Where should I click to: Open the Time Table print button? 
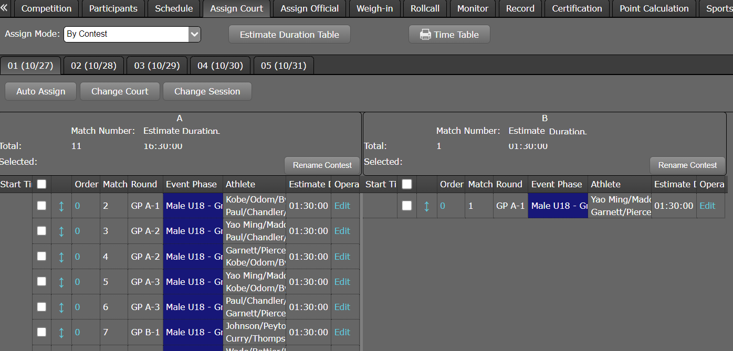tap(449, 35)
